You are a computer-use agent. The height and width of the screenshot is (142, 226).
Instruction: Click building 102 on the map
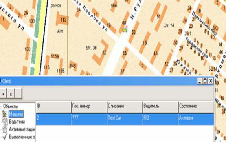pyautogui.click(x=28, y=49)
